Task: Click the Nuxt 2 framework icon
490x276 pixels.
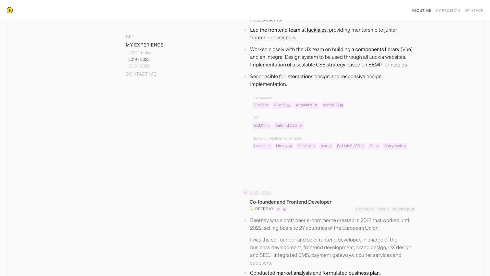Action: 288,105
